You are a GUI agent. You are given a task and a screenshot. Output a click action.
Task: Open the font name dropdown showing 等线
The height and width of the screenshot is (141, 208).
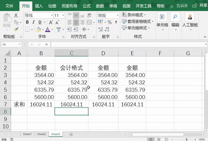tap(39, 16)
